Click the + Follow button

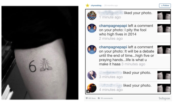(165, 6)
